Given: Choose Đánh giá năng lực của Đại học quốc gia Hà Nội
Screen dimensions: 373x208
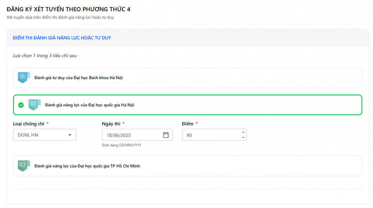Looking at the screenshot, I should click(188, 105).
